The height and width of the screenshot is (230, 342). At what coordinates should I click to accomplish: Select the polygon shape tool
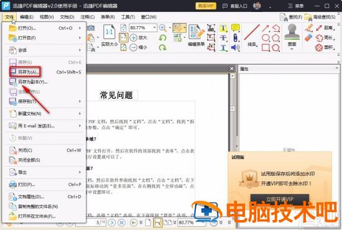pyautogui.click(x=275, y=38)
